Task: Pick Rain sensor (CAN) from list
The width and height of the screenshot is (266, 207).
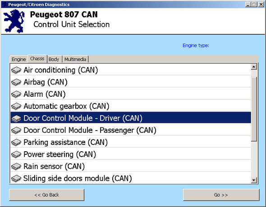Action: (x=131, y=166)
